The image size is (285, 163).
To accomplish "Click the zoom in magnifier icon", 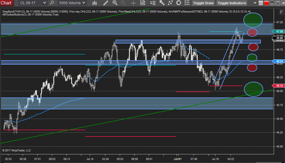I will tap(115, 3).
